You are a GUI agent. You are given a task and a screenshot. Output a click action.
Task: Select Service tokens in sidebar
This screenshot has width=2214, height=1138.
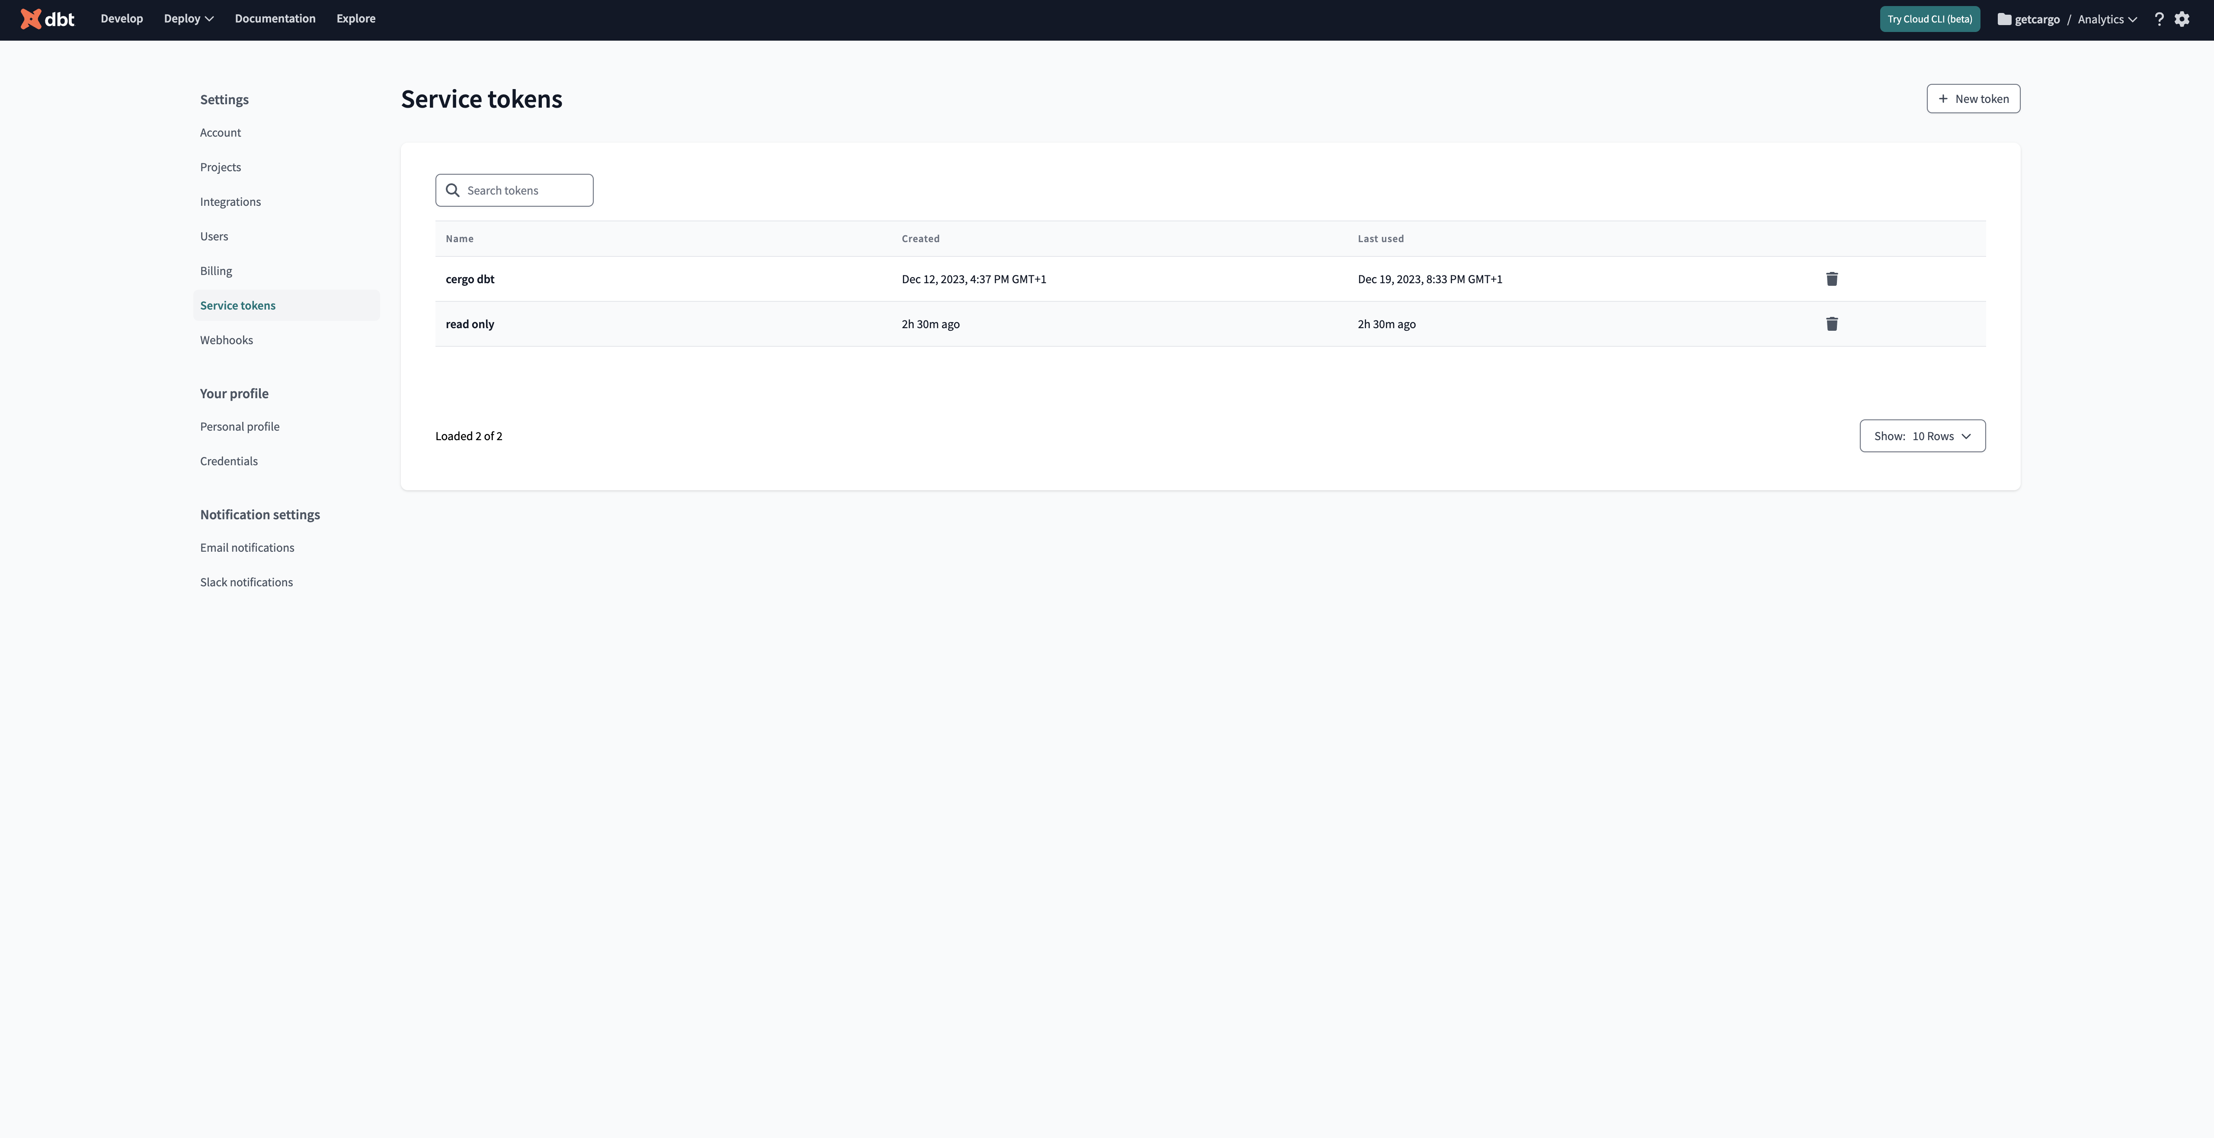coord(286,305)
